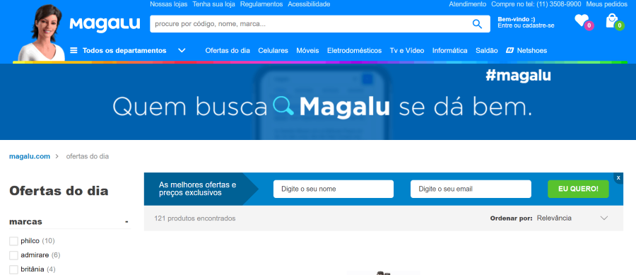The image size is (636, 275).
Task: Open Ofertas do dia menu
Action: [228, 51]
